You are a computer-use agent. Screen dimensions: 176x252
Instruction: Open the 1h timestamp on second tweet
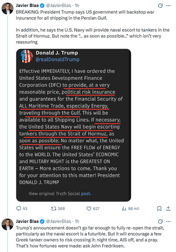(x=77, y=221)
